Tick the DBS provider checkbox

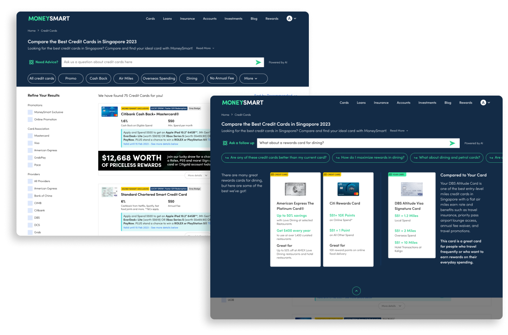[30, 218]
